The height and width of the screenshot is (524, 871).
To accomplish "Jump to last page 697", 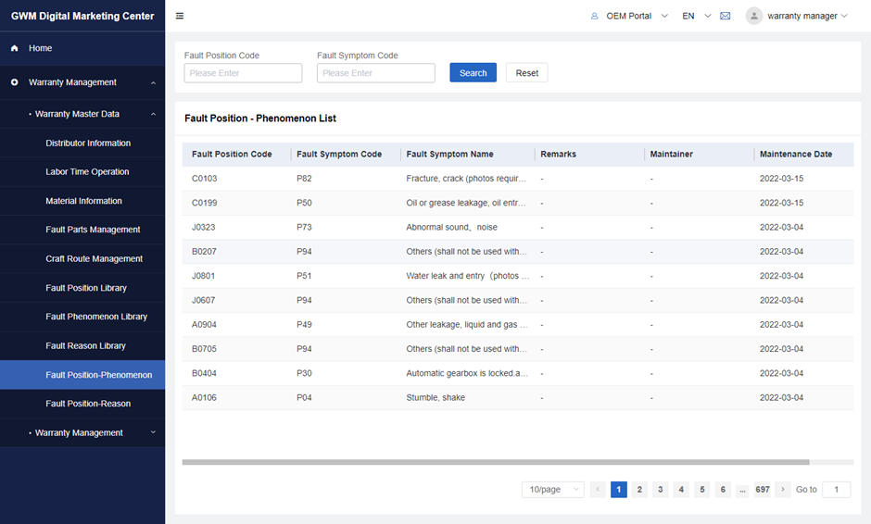I will (763, 490).
